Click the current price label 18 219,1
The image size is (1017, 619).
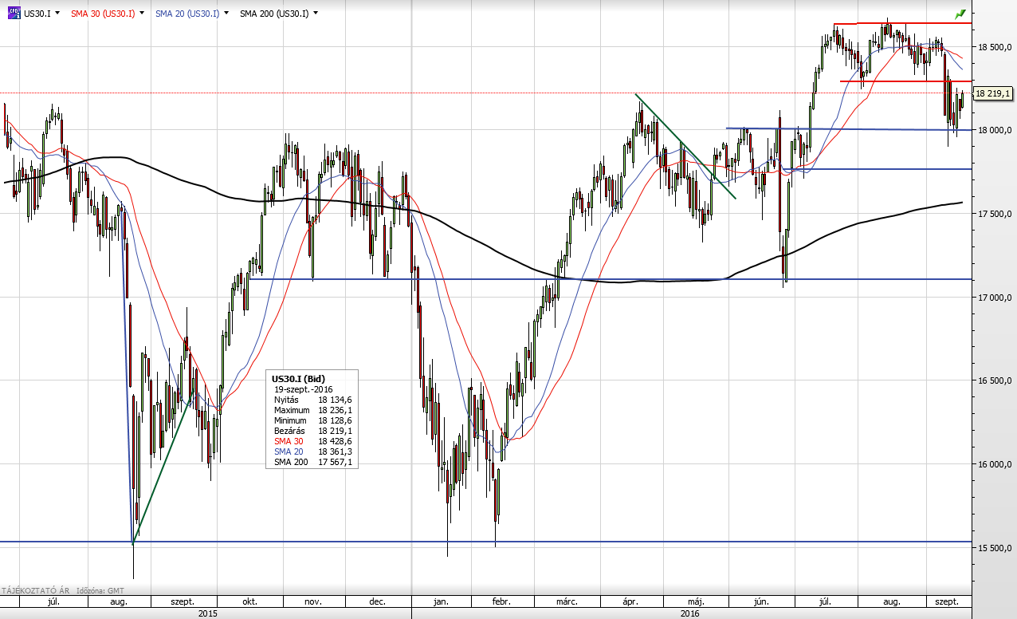click(x=992, y=93)
